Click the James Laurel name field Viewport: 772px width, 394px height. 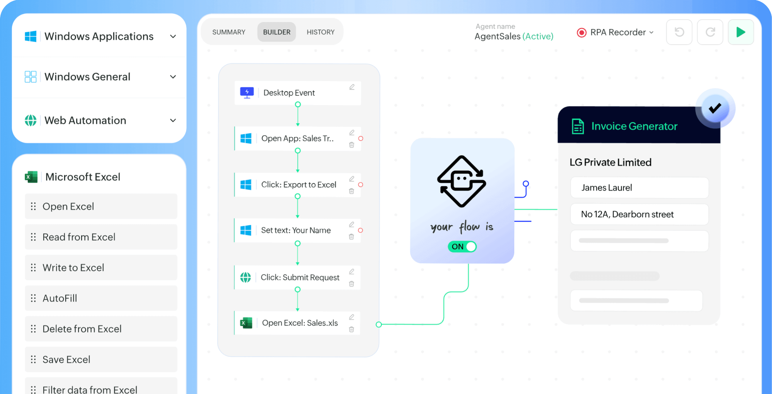(x=639, y=188)
